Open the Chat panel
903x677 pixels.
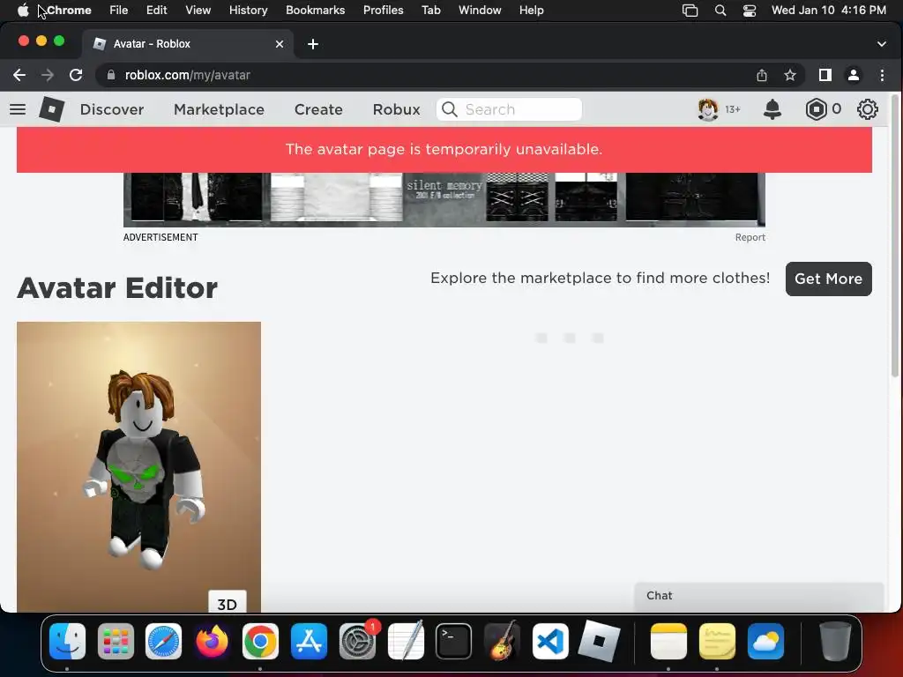pos(758,596)
